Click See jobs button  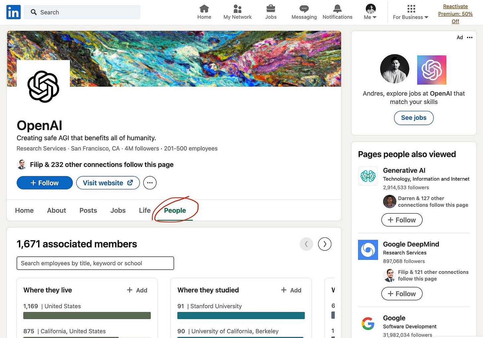[x=414, y=118]
